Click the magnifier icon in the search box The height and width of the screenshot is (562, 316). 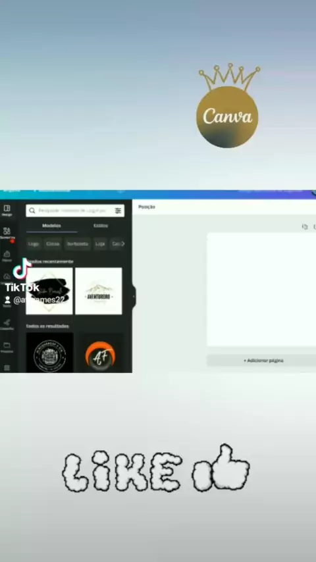(x=32, y=211)
